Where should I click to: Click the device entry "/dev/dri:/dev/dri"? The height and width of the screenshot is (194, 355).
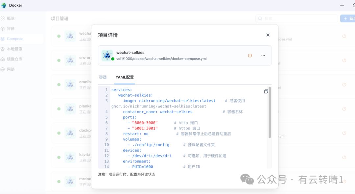[152, 156]
